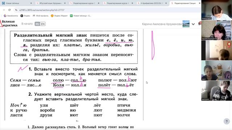Click the word "Семя" in exercise 1
Viewport: 232px width, 130px height.
[16, 80]
